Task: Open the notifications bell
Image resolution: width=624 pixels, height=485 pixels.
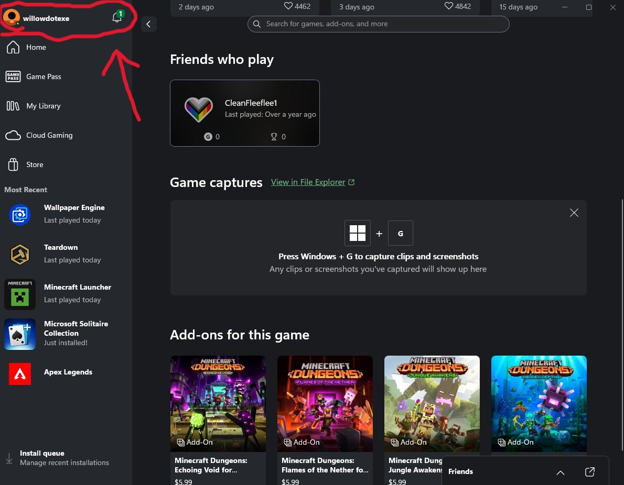Action: (x=116, y=16)
